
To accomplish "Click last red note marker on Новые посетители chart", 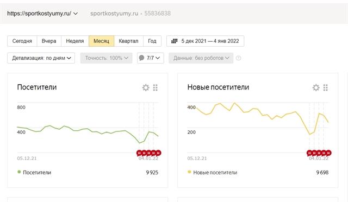I will 328,153.
